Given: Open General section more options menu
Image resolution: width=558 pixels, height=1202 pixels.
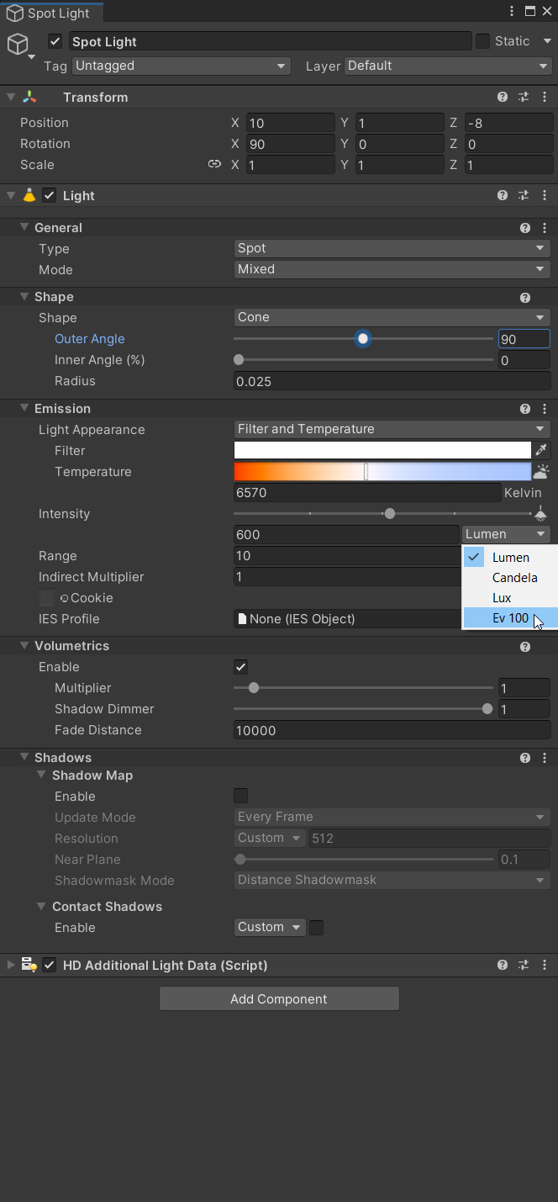Looking at the screenshot, I should (x=545, y=228).
